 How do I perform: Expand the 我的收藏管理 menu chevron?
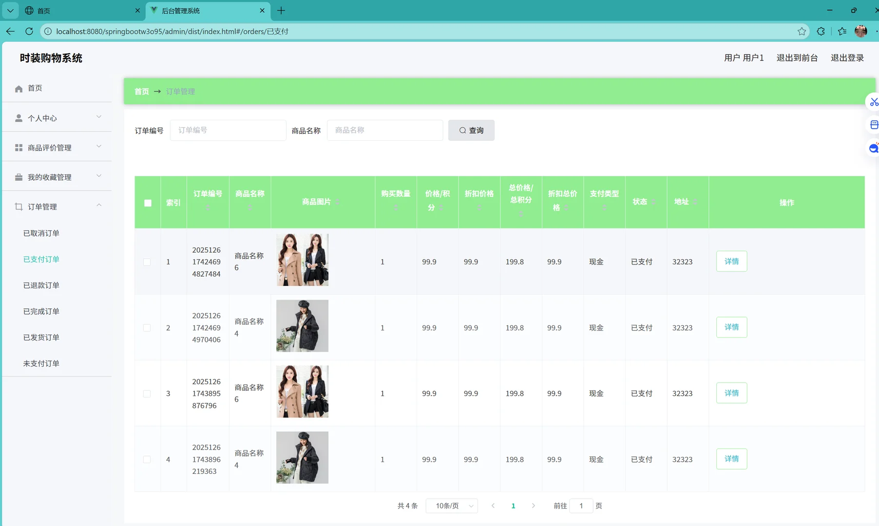pos(99,176)
